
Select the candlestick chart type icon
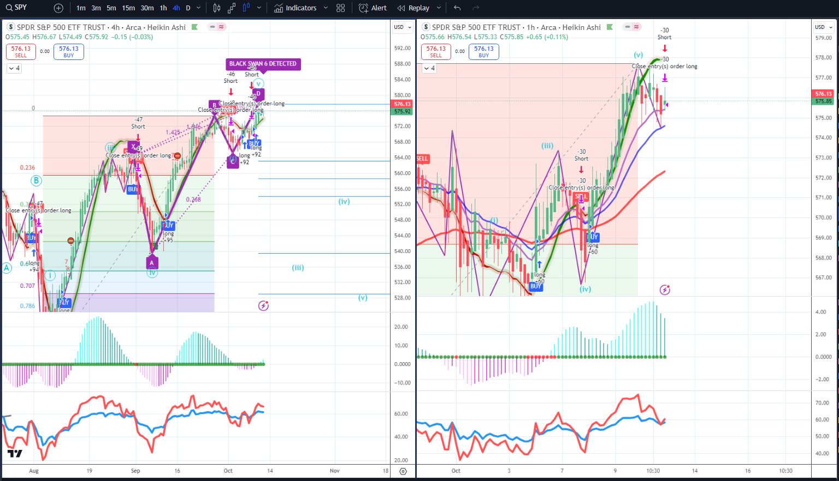pyautogui.click(x=217, y=8)
